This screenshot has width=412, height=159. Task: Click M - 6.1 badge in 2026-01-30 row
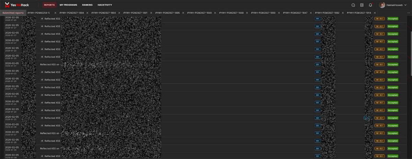379,156
